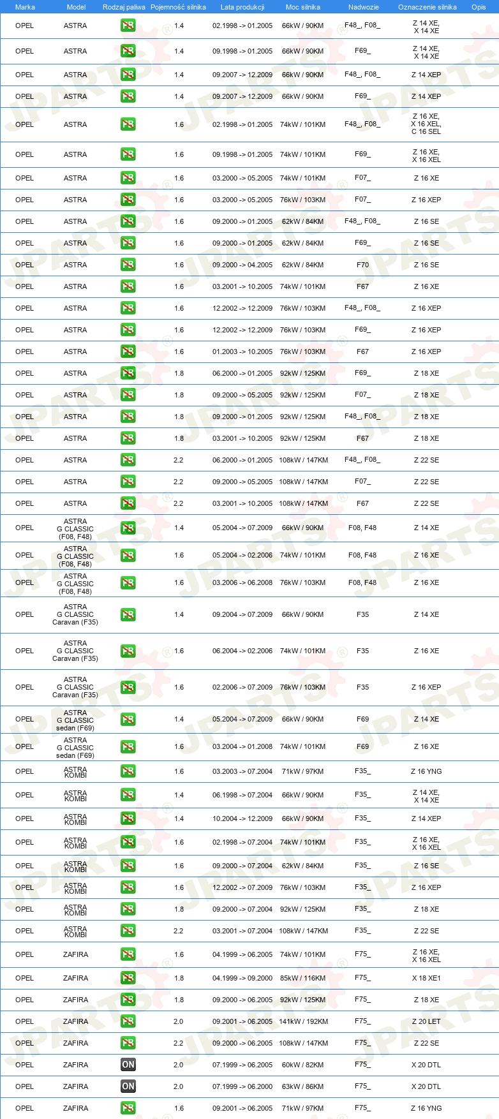The image size is (499, 1119).
Task: Click production dates '03.2004 -> 01.2008'
Action: point(242,747)
